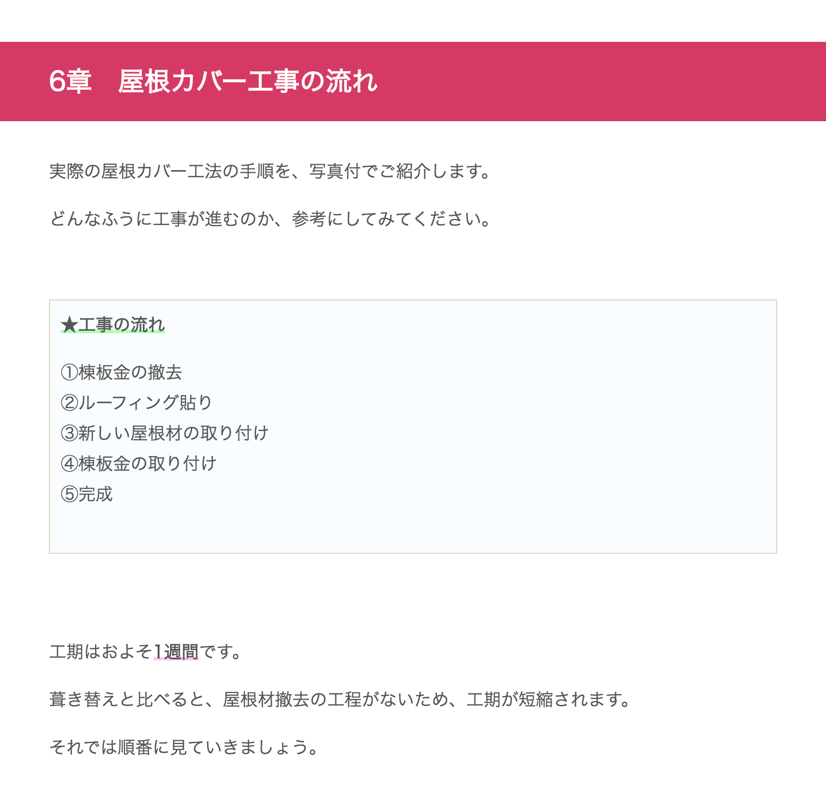Click the circled ① number icon
The image size is (826, 812).
(x=69, y=373)
